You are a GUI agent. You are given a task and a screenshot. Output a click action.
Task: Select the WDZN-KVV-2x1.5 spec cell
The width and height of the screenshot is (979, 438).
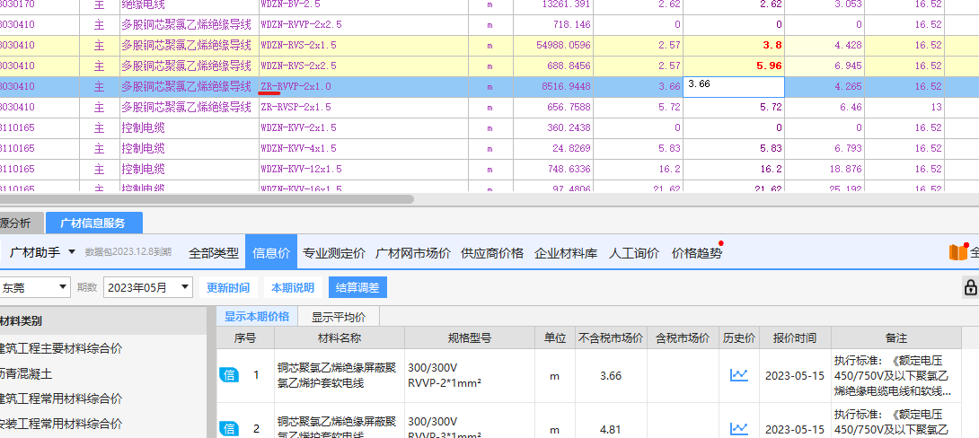click(364, 127)
